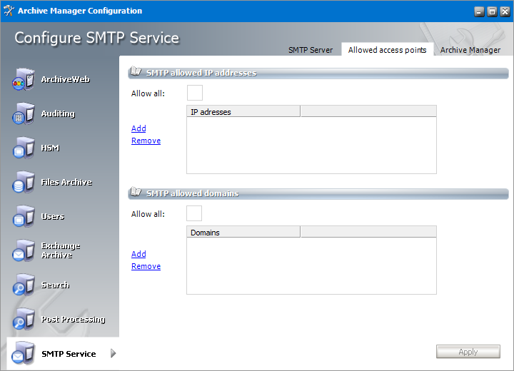The height and width of the screenshot is (371, 514).
Task: Expand the SMTP Service arrow
Action: click(113, 353)
